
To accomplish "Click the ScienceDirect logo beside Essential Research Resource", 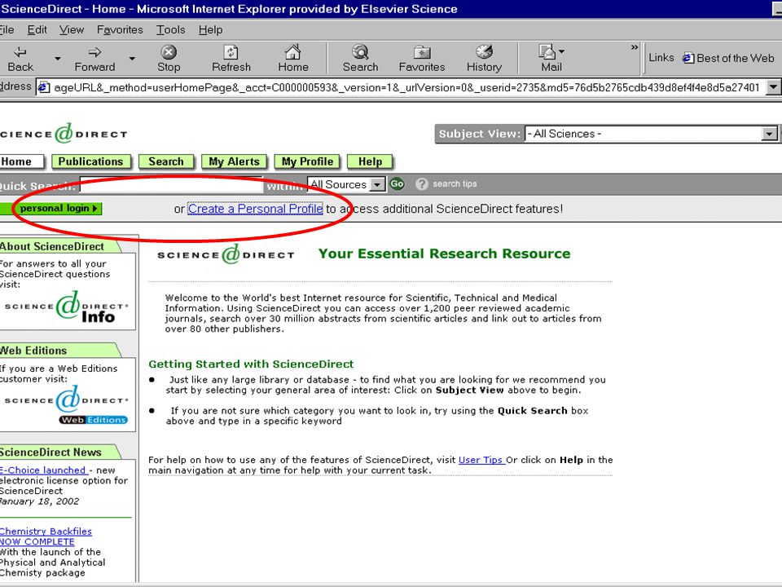I will (226, 254).
